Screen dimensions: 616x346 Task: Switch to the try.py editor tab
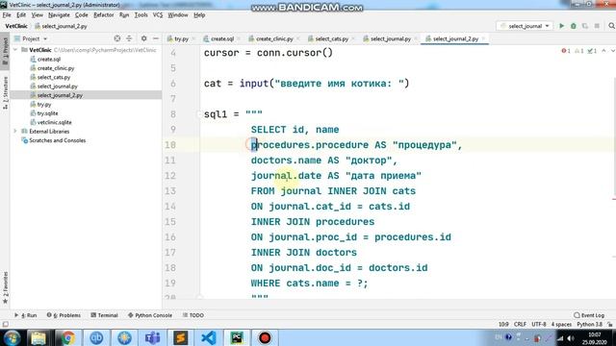[x=181, y=38]
